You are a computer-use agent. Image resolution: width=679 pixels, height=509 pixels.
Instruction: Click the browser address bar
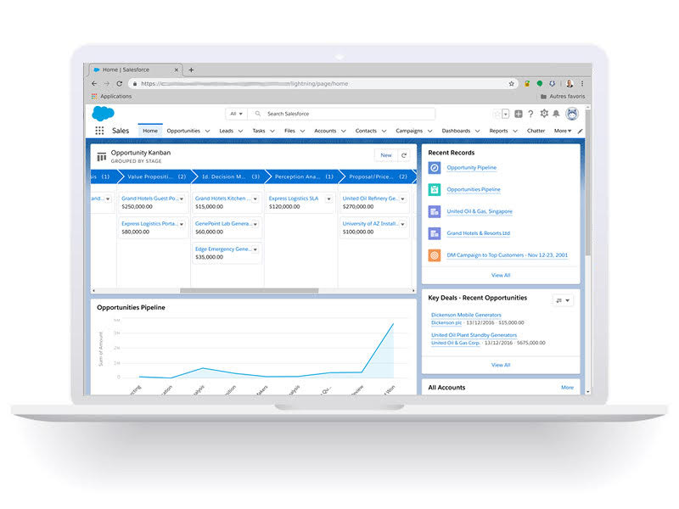(x=323, y=83)
